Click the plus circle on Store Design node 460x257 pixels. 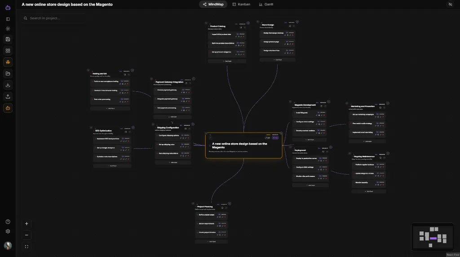297,21
